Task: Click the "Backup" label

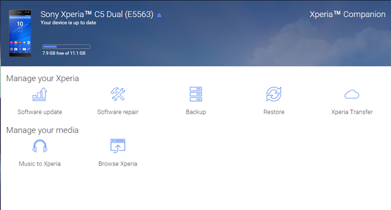Action: tap(196, 112)
